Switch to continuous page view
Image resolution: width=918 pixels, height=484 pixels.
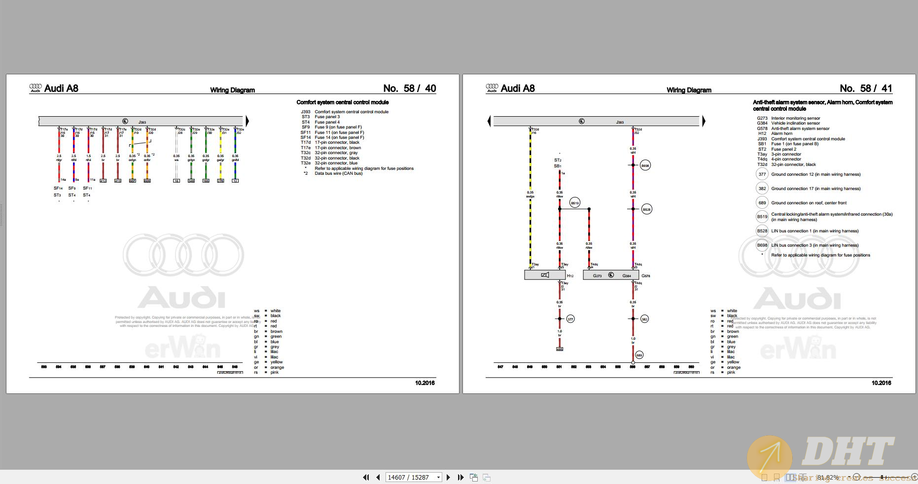click(x=777, y=477)
